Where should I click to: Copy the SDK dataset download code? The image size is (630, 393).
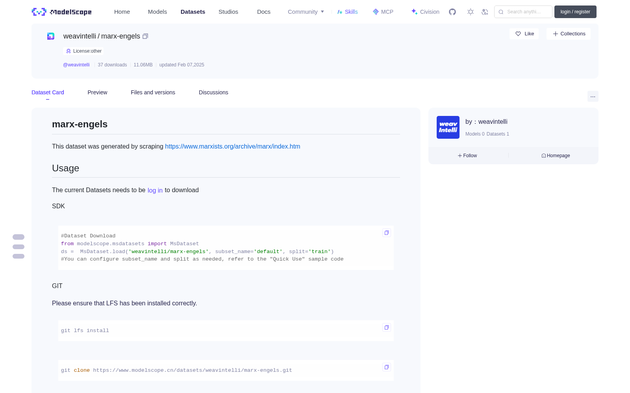pyautogui.click(x=387, y=233)
